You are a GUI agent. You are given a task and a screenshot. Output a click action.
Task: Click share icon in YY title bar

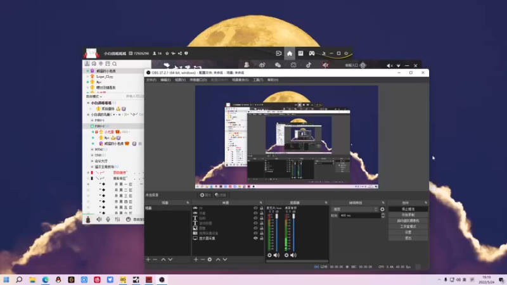pos(180,53)
